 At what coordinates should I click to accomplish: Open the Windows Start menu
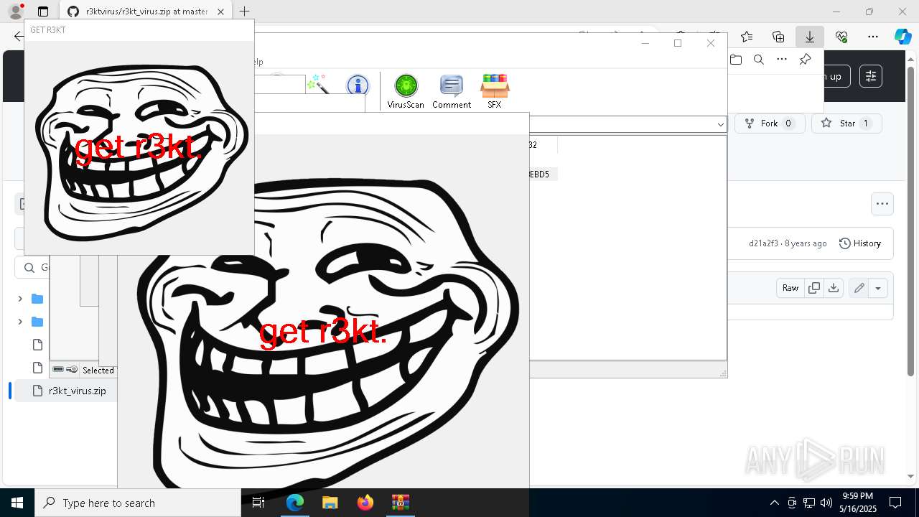pyautogui.click(x=17, y=503)
